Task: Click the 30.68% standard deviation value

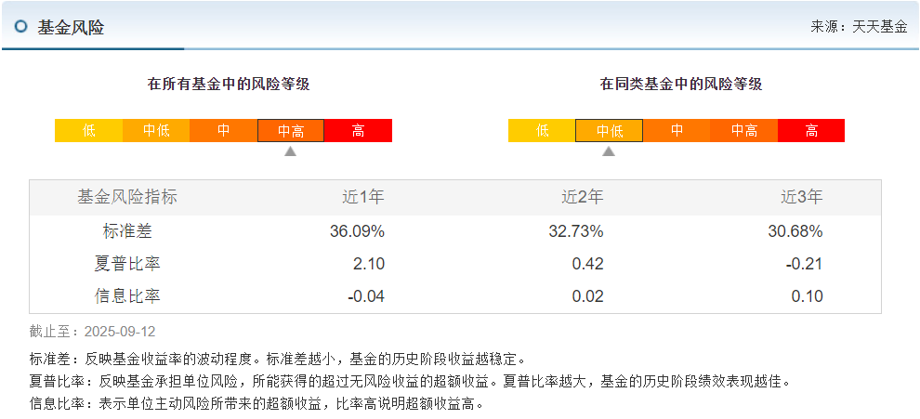Action: (x=795, y=232)
